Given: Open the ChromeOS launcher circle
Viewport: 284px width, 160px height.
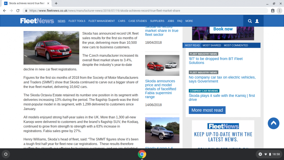Looking at the screenshot, I should coord(6,154).
